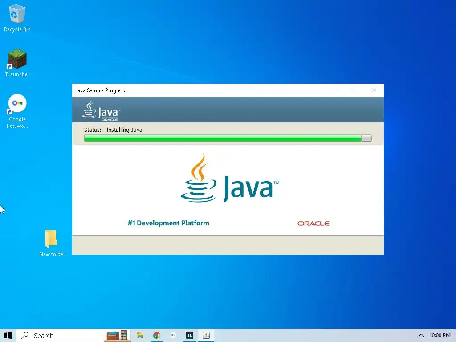Click the red ORACLE logo
Viewport: 456px width, 342px height.
pyautogui.click(x=313, y=224)
